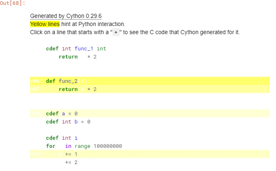Click the last '+= 2' line
The height and width of the screenshot is (171, 276).
coord(71,162)
